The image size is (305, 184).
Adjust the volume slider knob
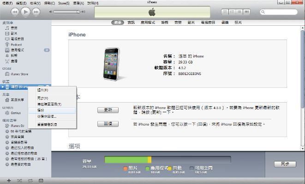click(78, 12)
